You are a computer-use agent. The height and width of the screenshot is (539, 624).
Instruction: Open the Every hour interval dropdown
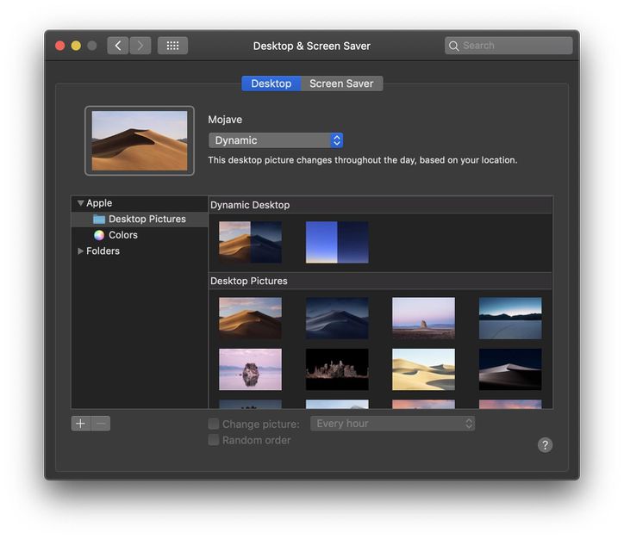(x=392, y=424)
